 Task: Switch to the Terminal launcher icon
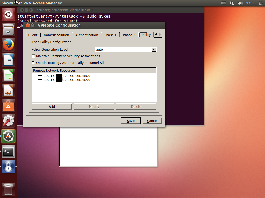pyautogui.click(x=8, y=151)
